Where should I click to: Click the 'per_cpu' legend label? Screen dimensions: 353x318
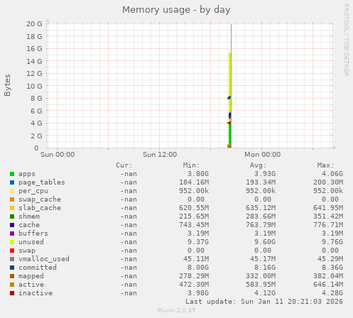click(33, 191)
